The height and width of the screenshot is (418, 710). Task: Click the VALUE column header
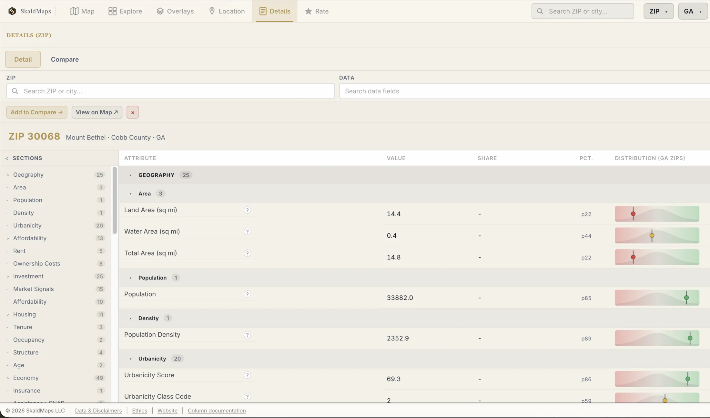(396, 158)
